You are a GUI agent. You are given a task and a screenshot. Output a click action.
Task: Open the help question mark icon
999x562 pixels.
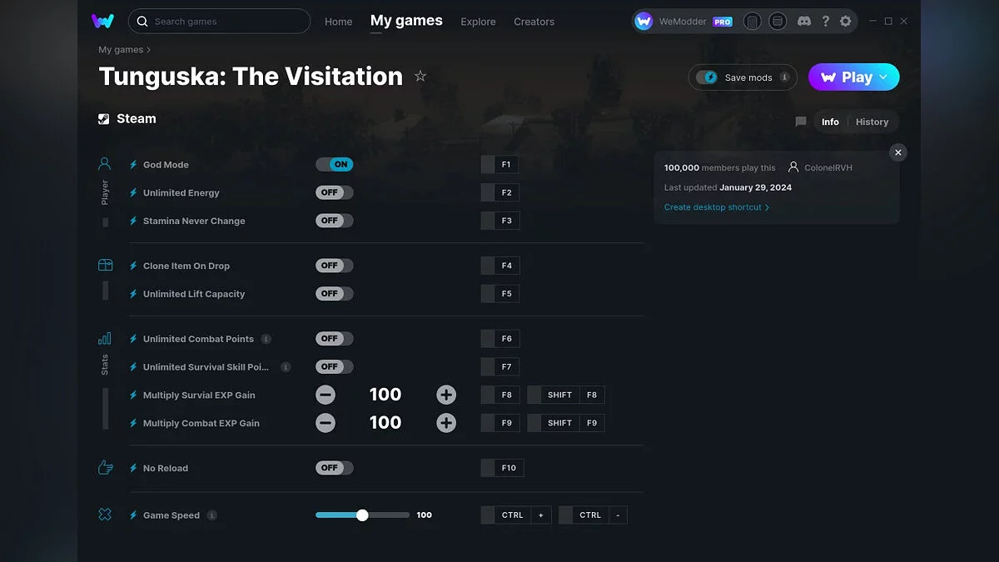pos(826,21)
